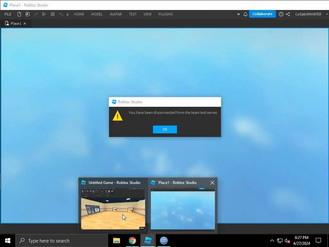Select Place1 window thumbnail preview
The width and height of the screenshot is (329, 247).
(x=183, y=208)
